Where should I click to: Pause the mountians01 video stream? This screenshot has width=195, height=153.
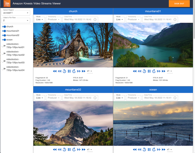coord(149,71)
